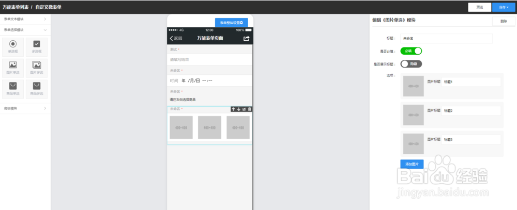Click the 预览 preview button
Screen dimensions: 517x210
tap(479, 7)
